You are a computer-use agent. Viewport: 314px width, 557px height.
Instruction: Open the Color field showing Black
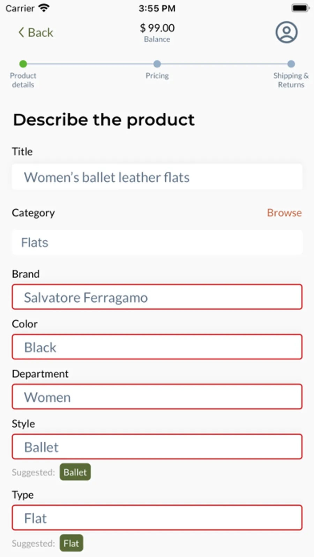[157, 347]
